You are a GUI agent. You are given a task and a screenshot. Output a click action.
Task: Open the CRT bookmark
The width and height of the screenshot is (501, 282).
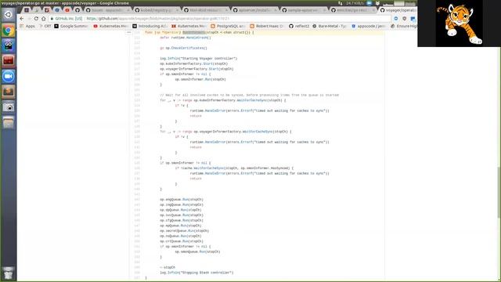(45, 26)
